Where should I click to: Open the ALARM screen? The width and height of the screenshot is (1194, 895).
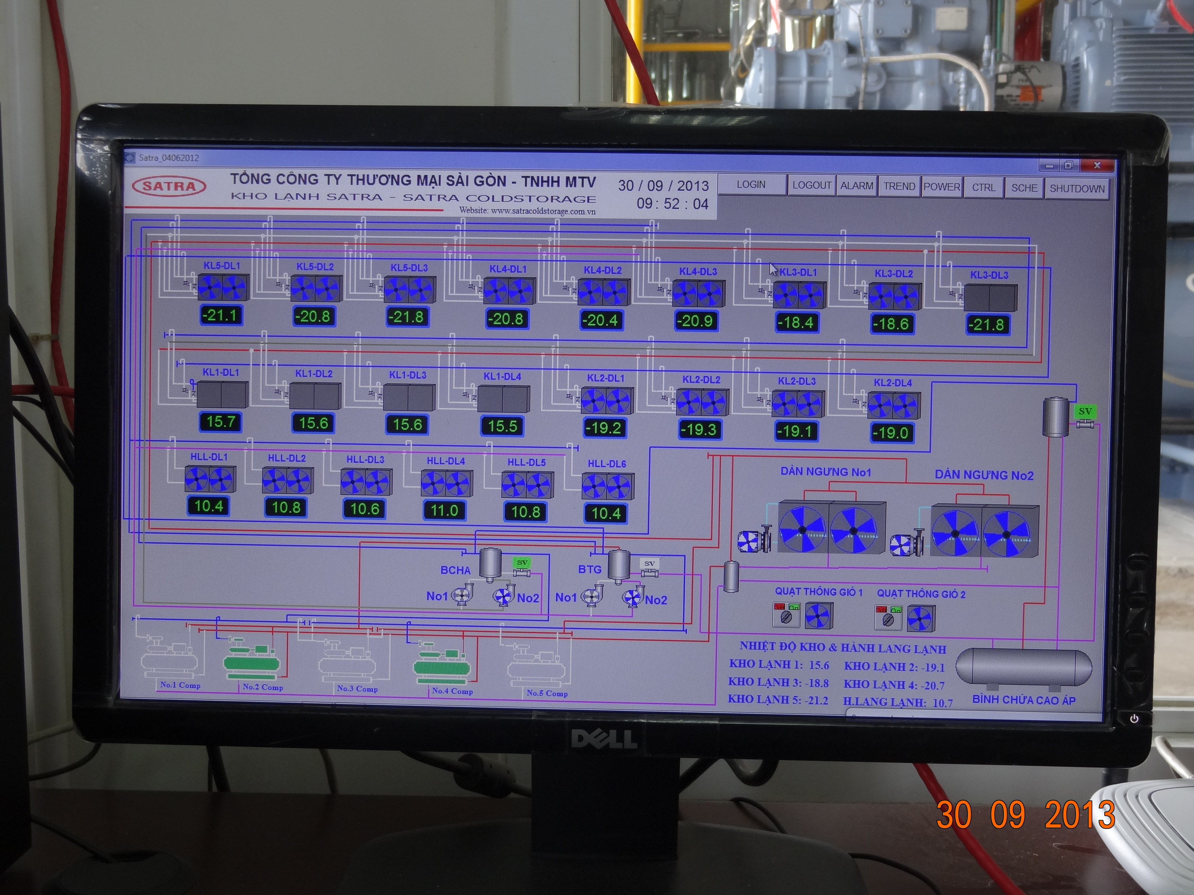(x=857, y=185)
